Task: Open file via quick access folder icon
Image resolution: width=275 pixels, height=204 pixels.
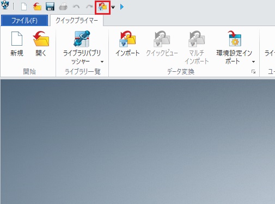Action: tap(37, 7)
